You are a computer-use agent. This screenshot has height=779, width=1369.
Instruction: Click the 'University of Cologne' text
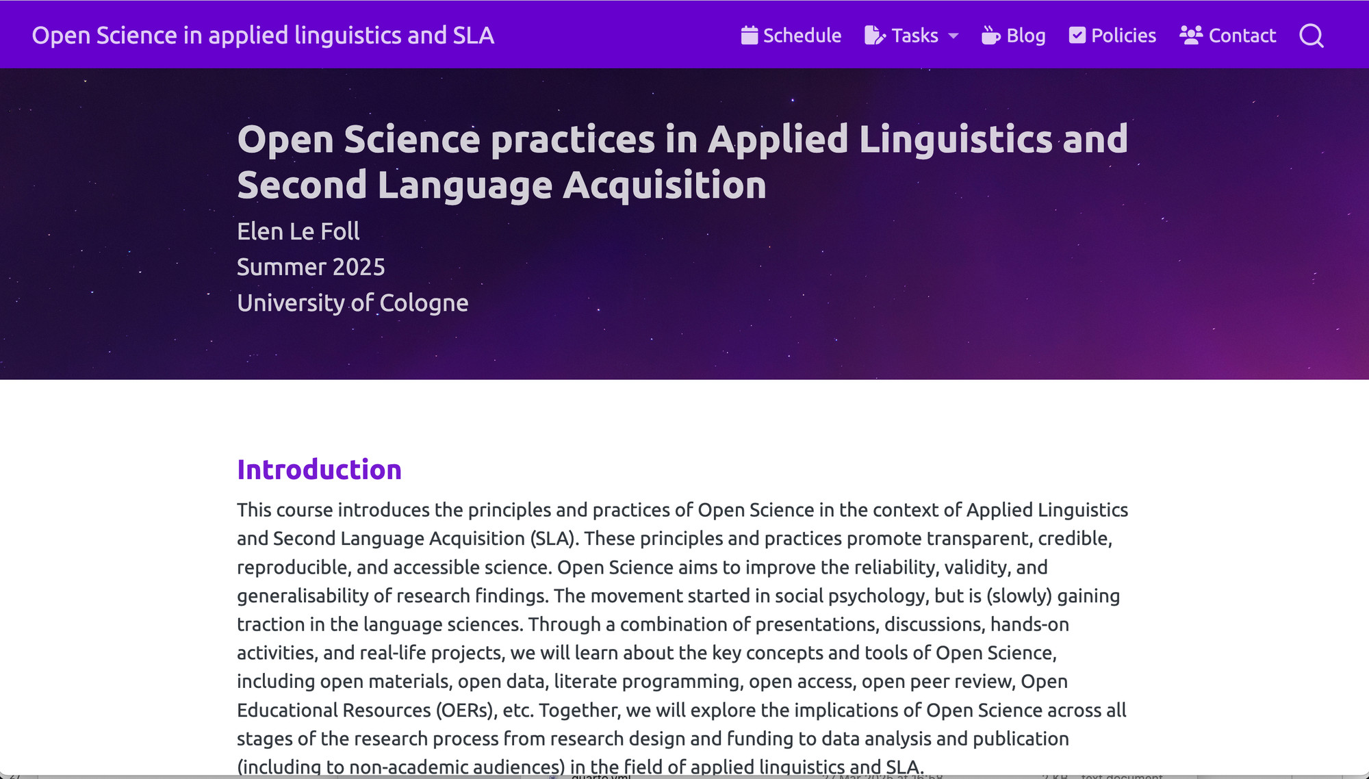tap(353, 303)
